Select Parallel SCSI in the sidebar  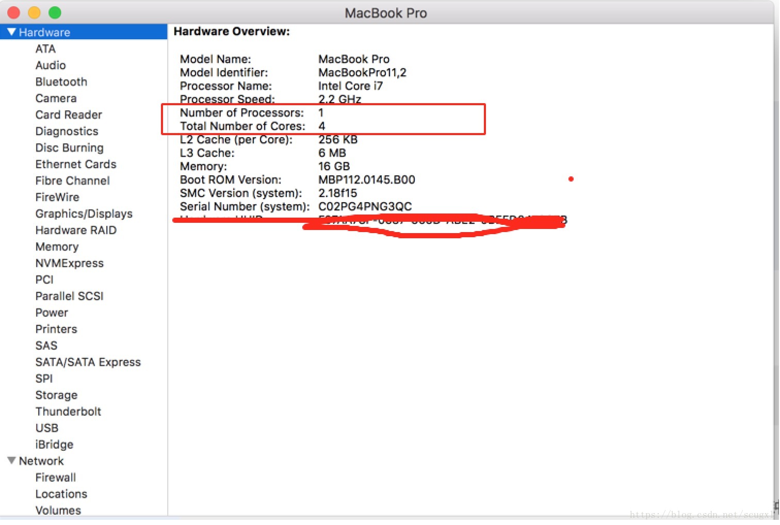pos(70,296)
